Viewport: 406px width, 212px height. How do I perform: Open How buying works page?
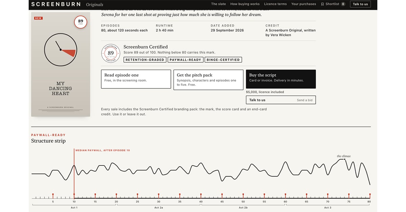(245, 4)
